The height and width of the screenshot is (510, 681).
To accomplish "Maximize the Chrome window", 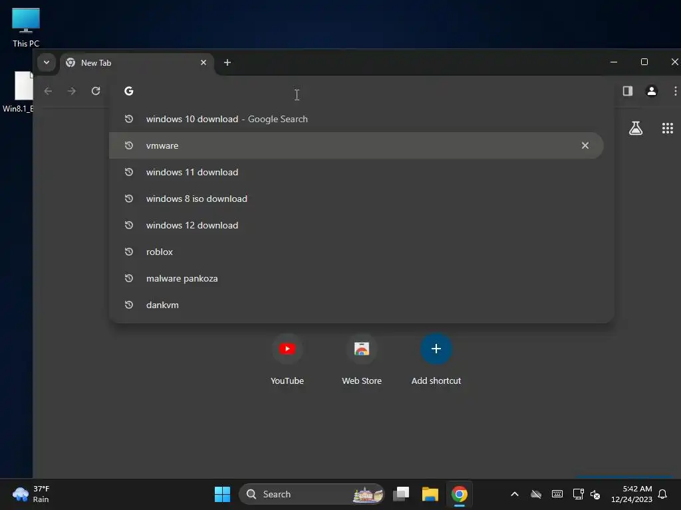I will [644, 62].
